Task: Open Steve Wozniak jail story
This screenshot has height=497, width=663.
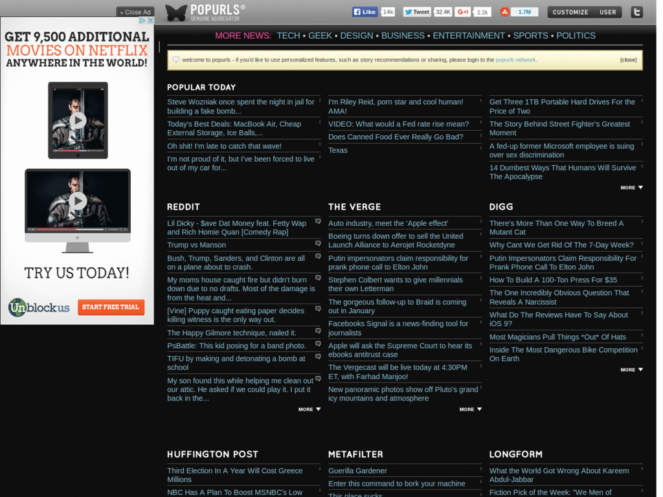Action: pyautogui.click(x=241, y=107)
